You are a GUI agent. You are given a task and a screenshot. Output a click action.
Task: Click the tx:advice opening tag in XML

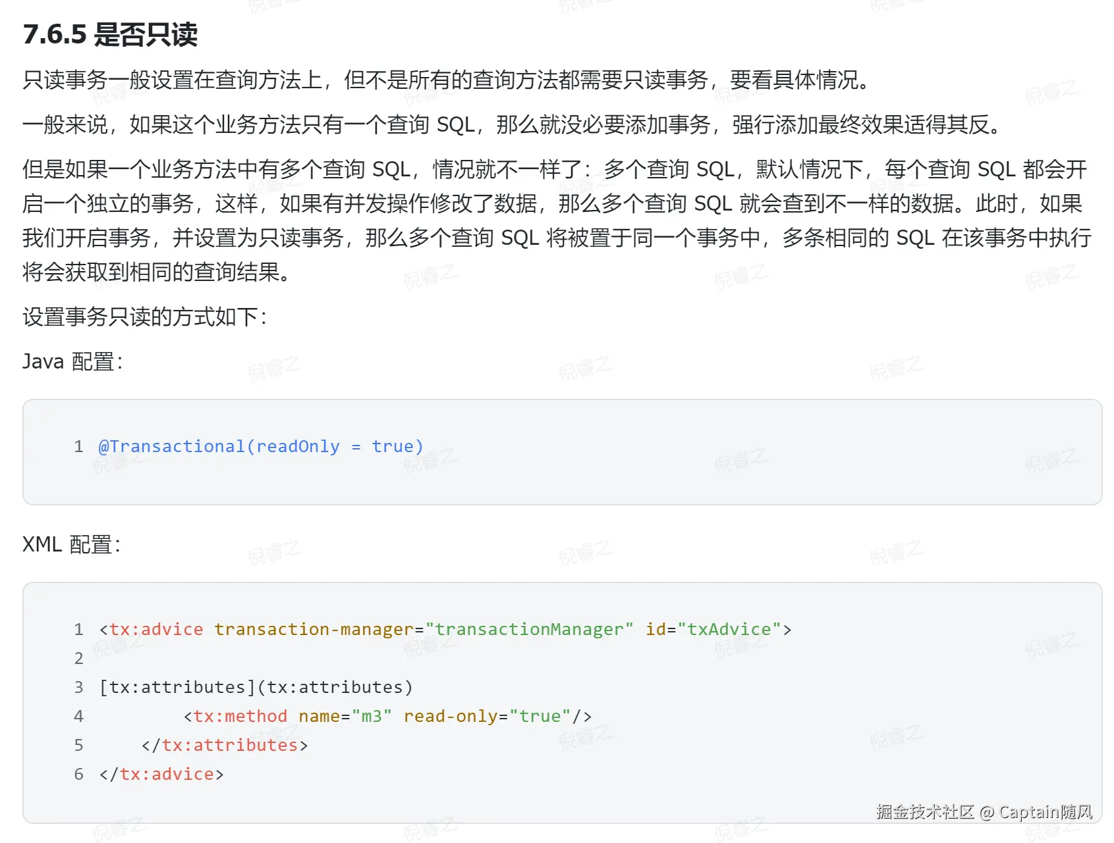pos(155,629)
